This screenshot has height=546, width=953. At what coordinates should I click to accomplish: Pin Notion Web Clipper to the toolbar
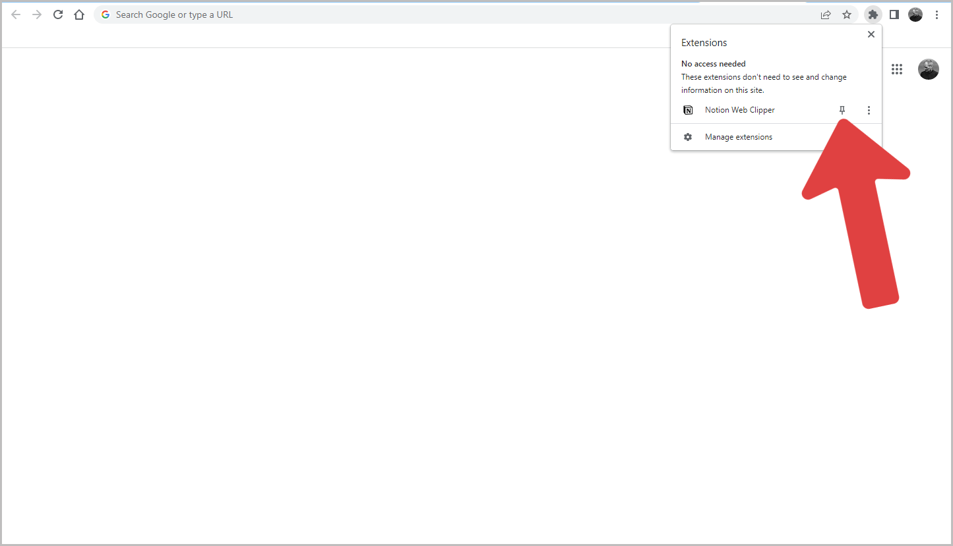[842, 110]
